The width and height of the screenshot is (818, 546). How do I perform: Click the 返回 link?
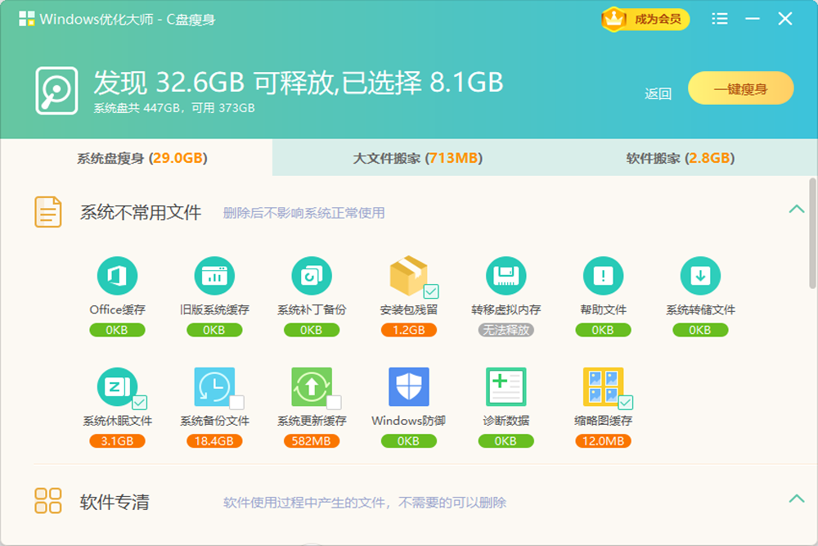(658, 92)
